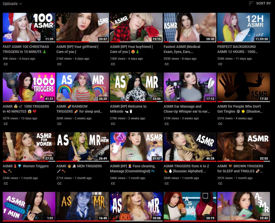The height and width of the screenshot is (223, 275).
Task: Open 'FAST ASMR 100 CHRISTMAS TRIGGERS' title
Action: point(26,49)
